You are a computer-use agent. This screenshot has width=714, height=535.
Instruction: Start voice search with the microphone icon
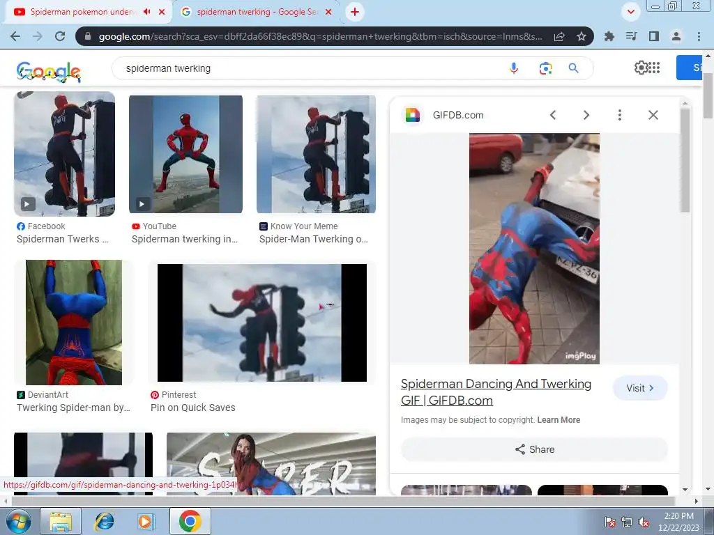click(514, 68)
